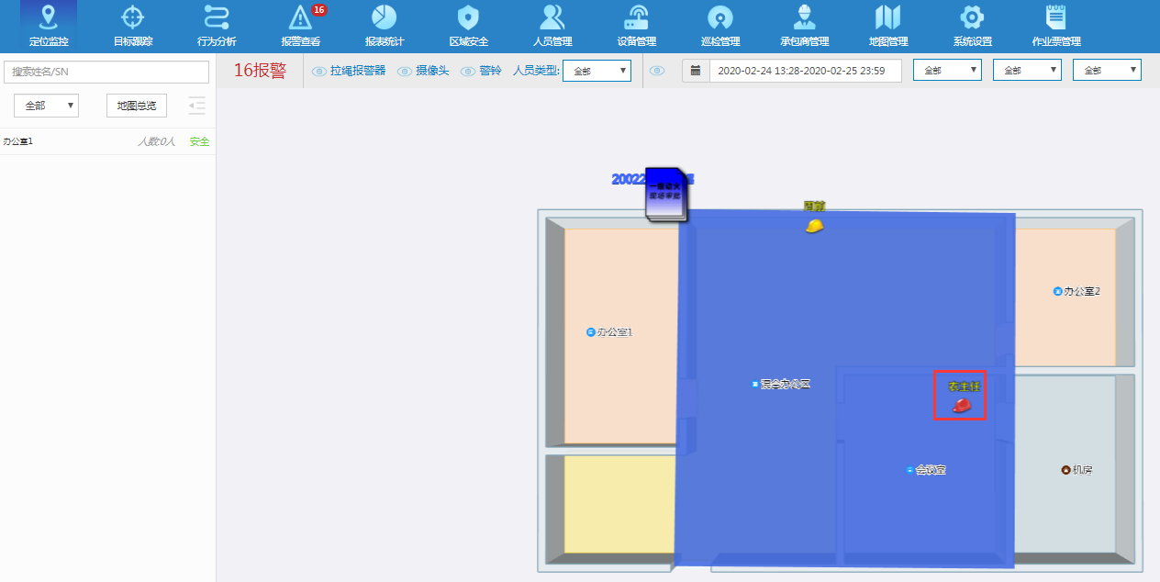The height and width of the screenshot is (582, 1160).
Task: Open 报警查看 alarm view with badge
Action: 301,26
